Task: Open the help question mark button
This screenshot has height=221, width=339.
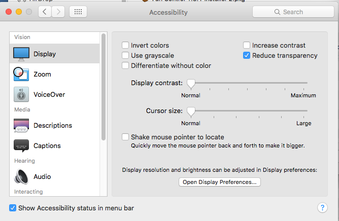Action: click(x=322, y=208)
